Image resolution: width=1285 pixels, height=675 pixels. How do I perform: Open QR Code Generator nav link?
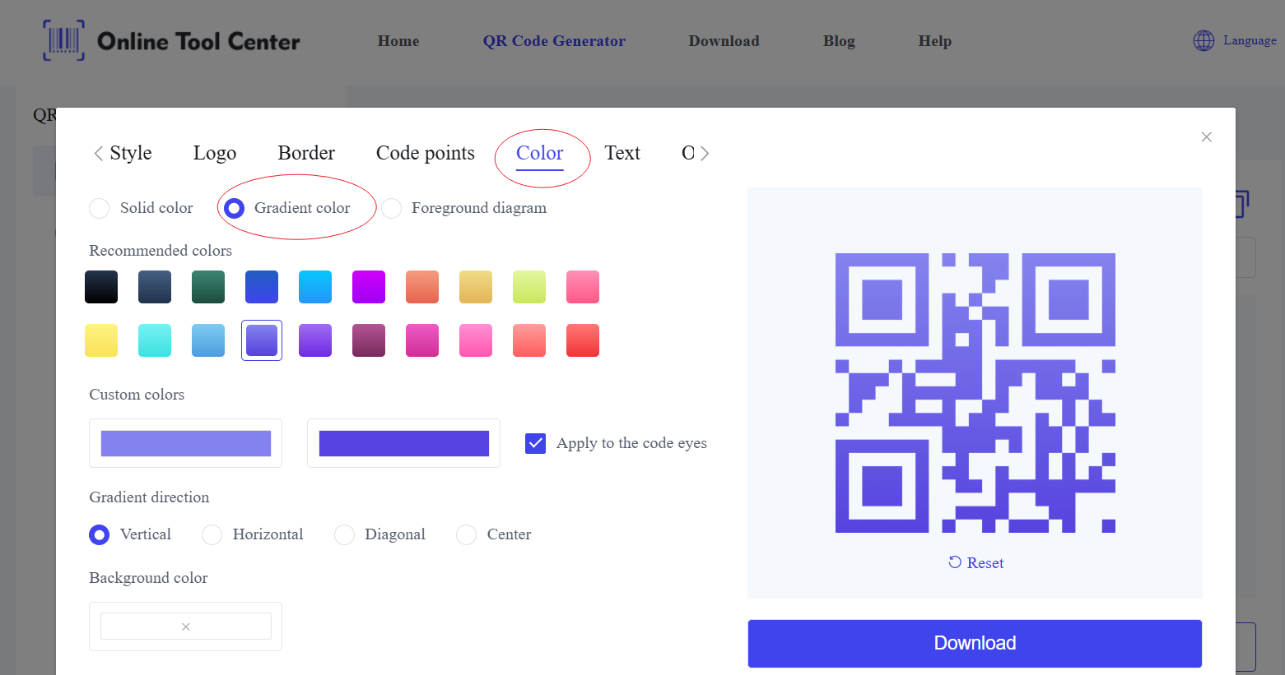point(554,41)
